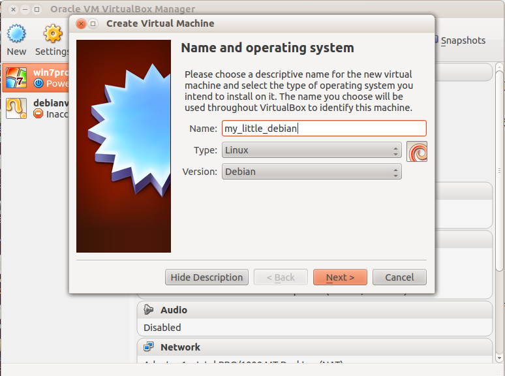This screenshot has height=376, width=505.
Task: Click the Hide Description button
Action: click(207, 277)
